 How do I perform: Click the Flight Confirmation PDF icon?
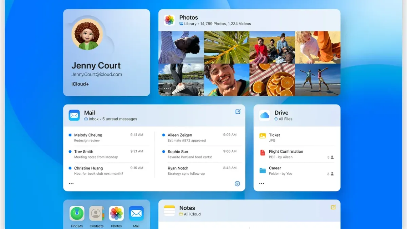tap(263, 153)
